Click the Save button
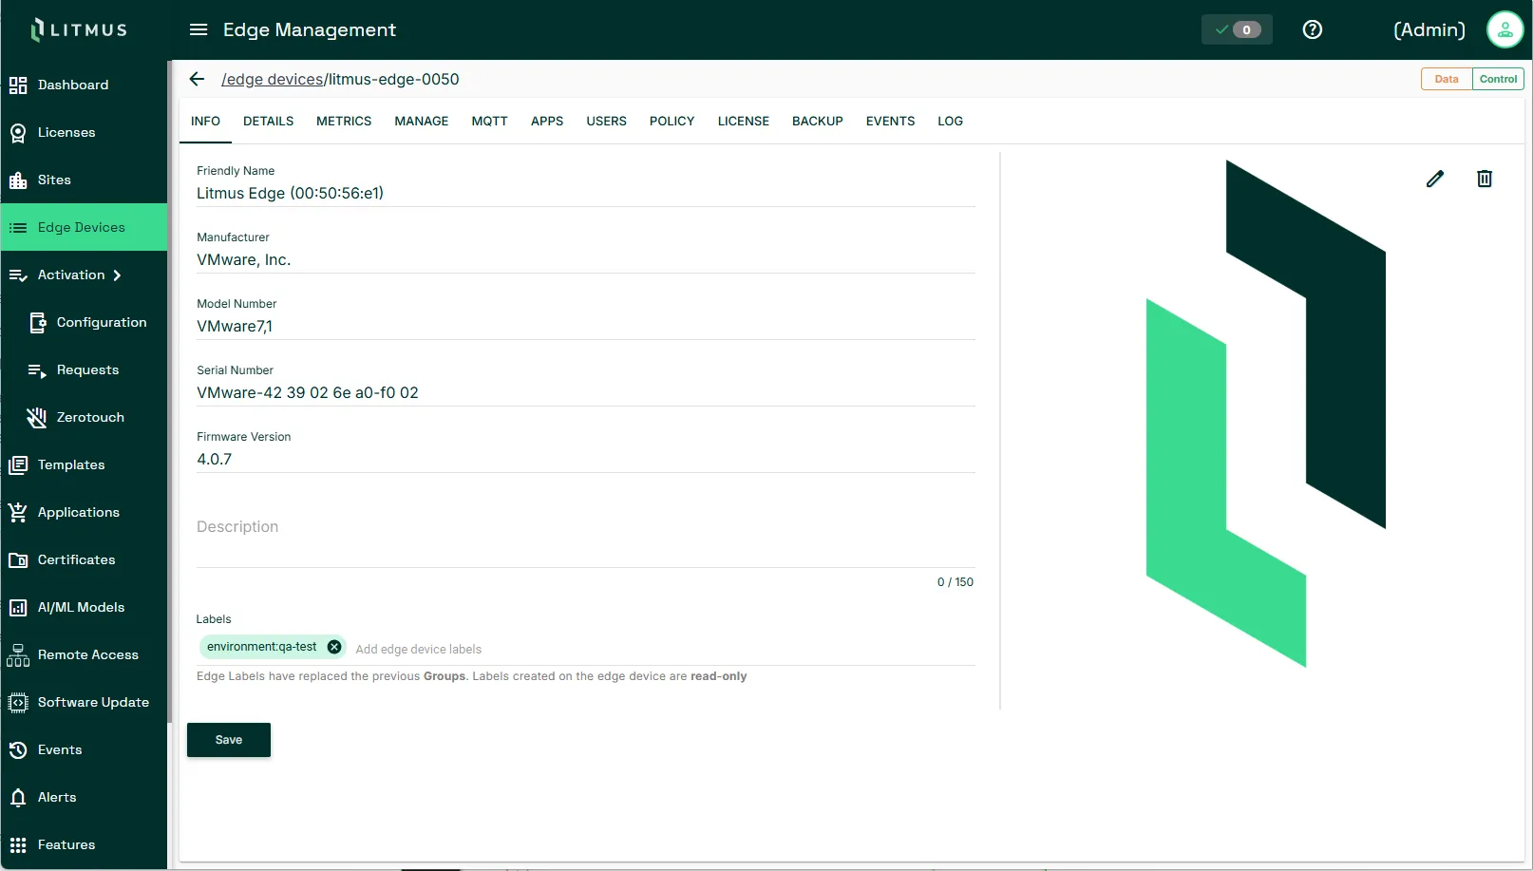This screenshot has width=1533, height=871. pyautogui.click(x=229, y=740)
